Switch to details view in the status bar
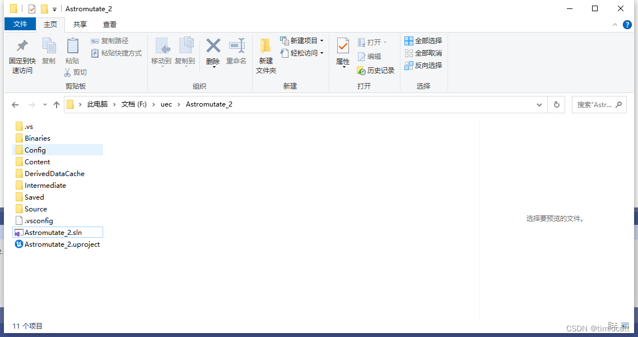 613,326
